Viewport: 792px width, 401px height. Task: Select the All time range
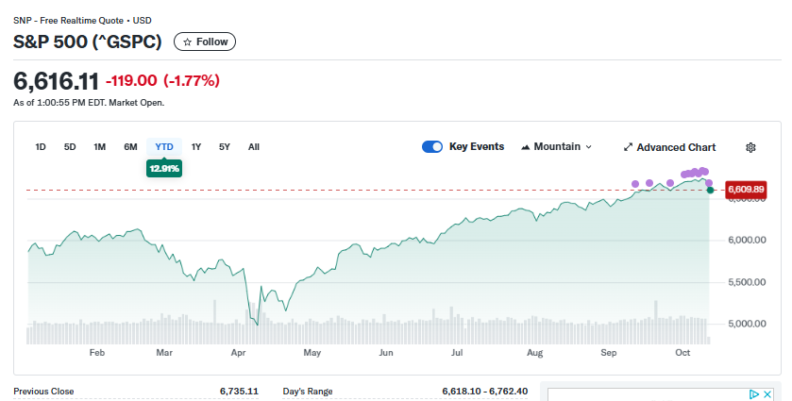[254, 147]
